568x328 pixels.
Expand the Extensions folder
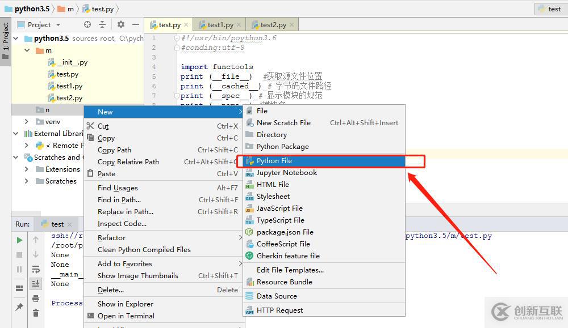[x=27, y=169]
